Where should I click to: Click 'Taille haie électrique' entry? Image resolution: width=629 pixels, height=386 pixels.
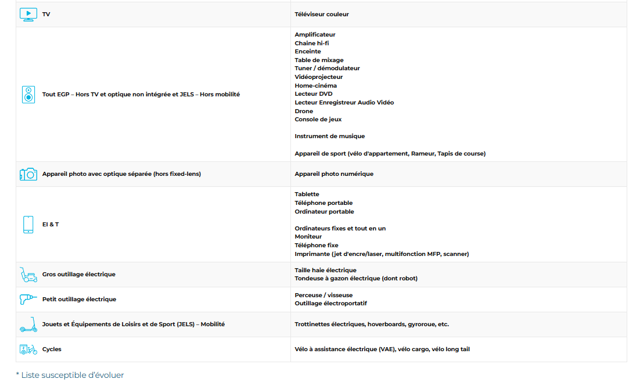[325, 270]
